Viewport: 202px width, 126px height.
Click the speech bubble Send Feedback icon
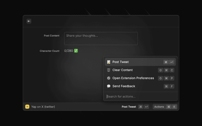point(109,86)
